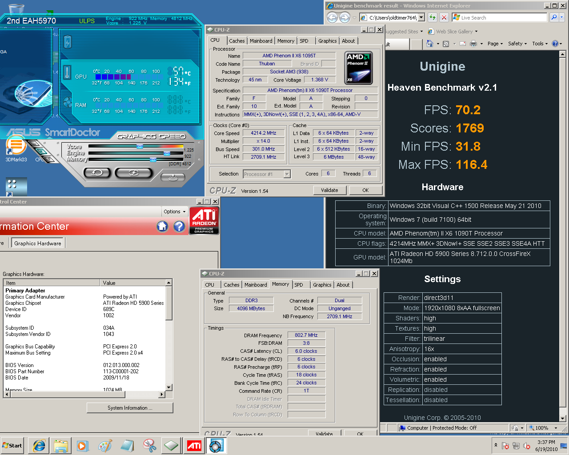Image resolution: width=569 pixels, height=455 pixels.
Task: Click the Value column header in hardware list
Action: coord(133,283)
